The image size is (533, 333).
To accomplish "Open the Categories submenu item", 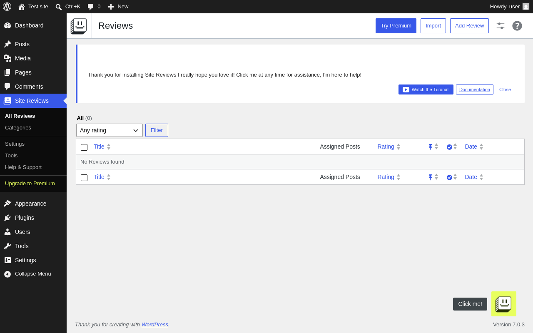I will tap(18, 127).
